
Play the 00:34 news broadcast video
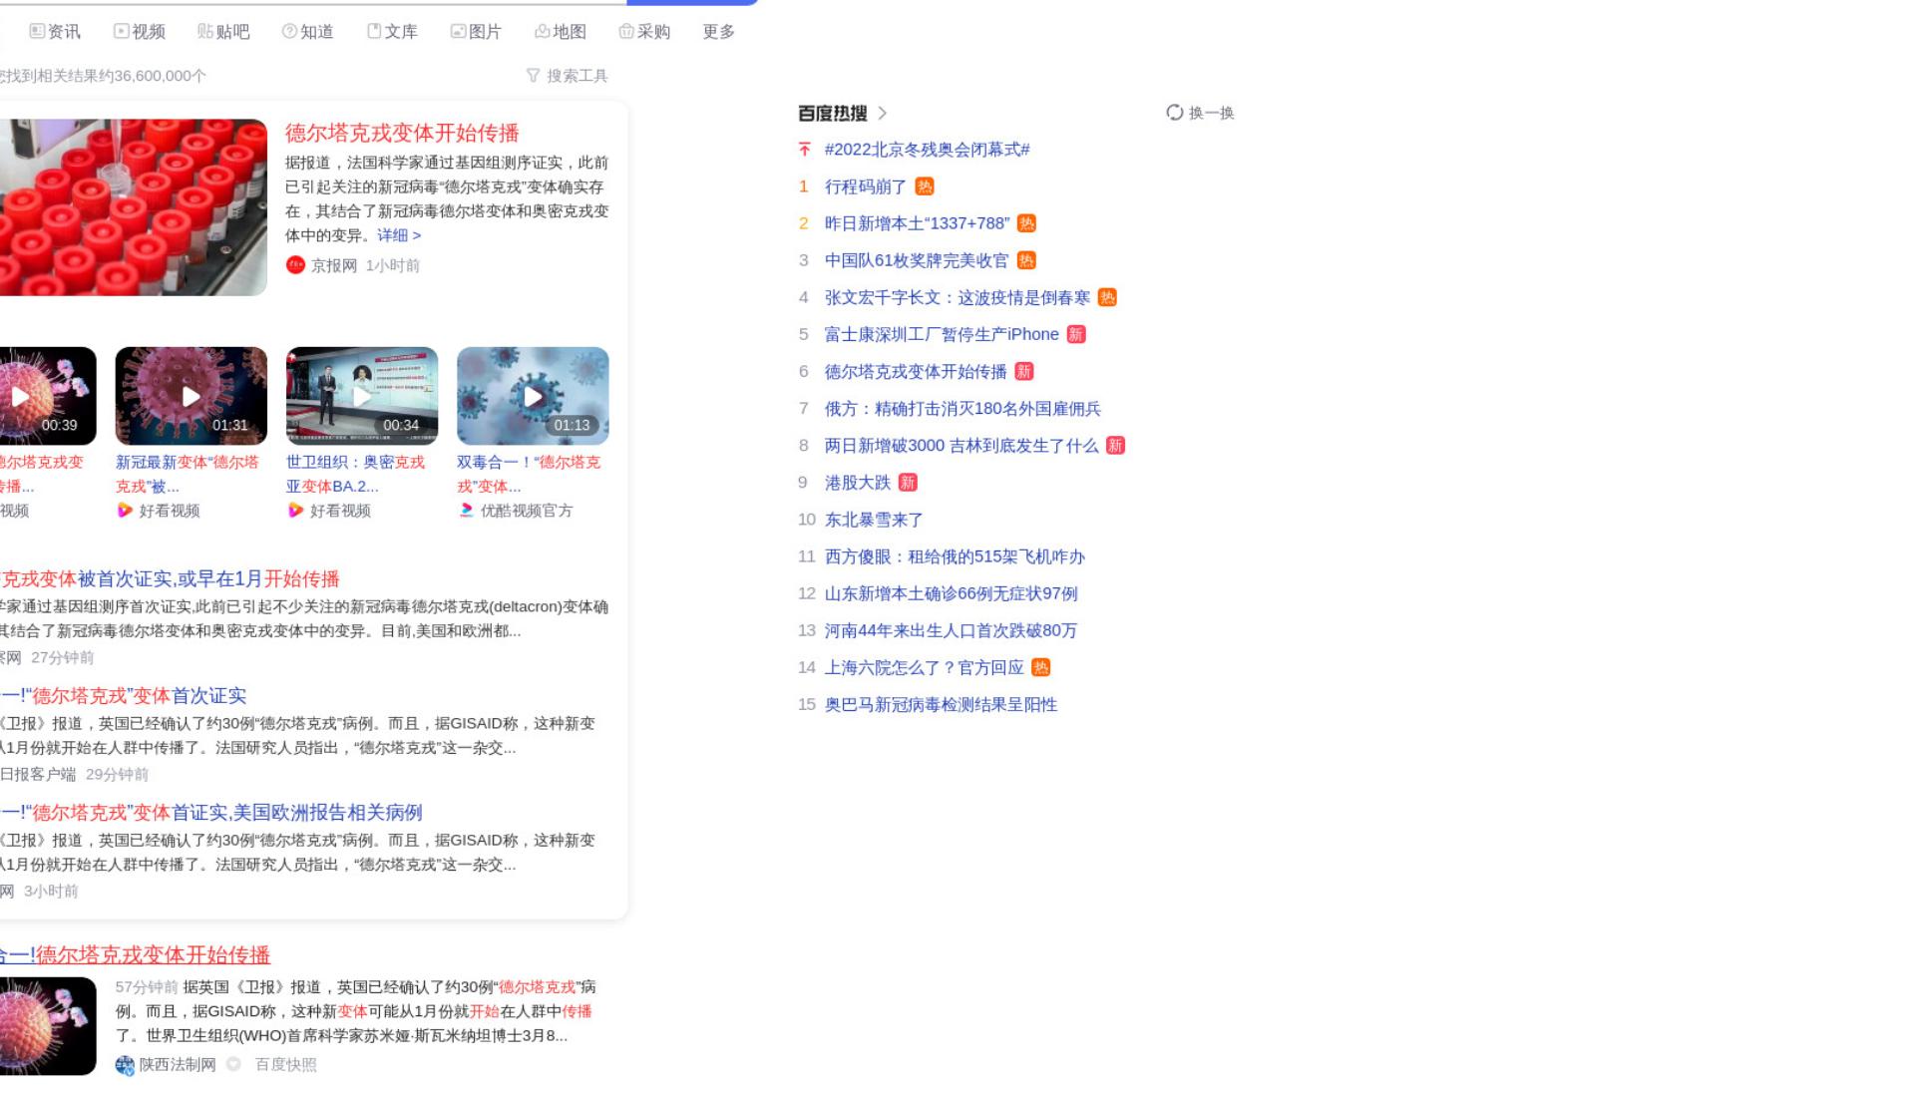click(x=362, y=396)
